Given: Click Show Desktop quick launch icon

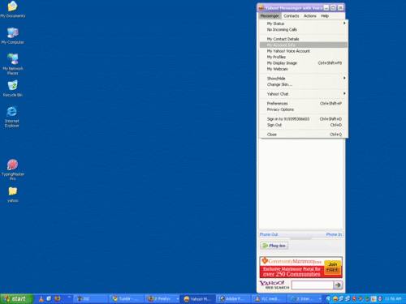Looking at the screenshot, I should [49, 298].
